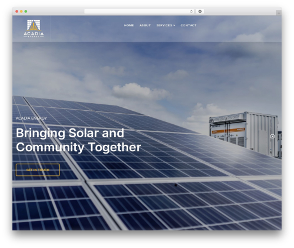Click the browser address bar

pyautogui.click(x=139, y=12)
